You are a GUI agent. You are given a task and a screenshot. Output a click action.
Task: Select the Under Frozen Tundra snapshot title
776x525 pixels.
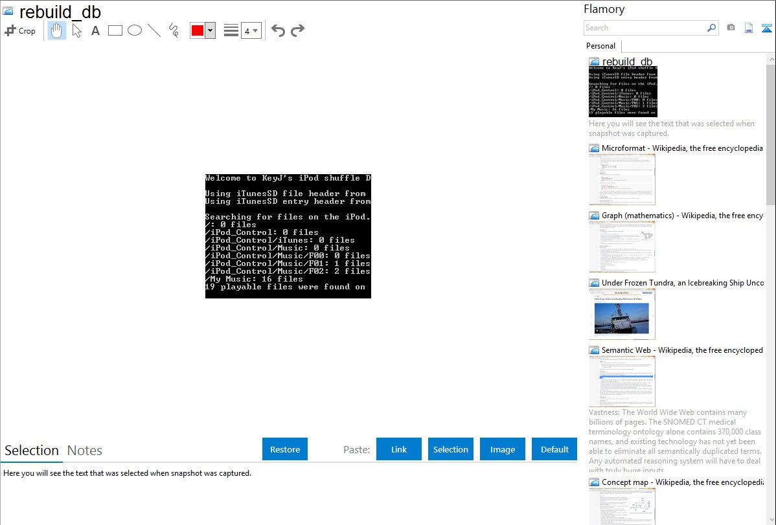pos(683,282)
